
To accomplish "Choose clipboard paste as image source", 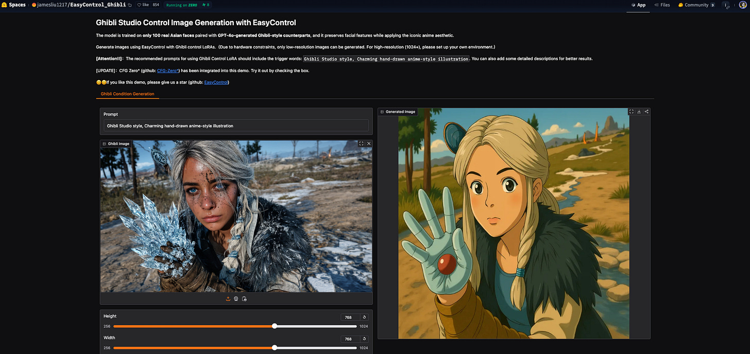I will point(244,299).
